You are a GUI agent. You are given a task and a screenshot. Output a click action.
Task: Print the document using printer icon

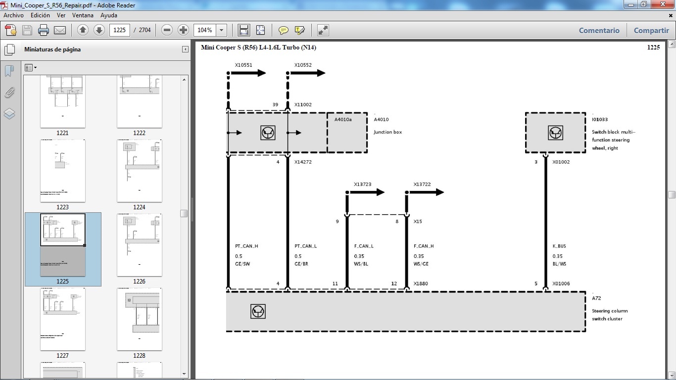pyautogui.click(x=44, y=30)
